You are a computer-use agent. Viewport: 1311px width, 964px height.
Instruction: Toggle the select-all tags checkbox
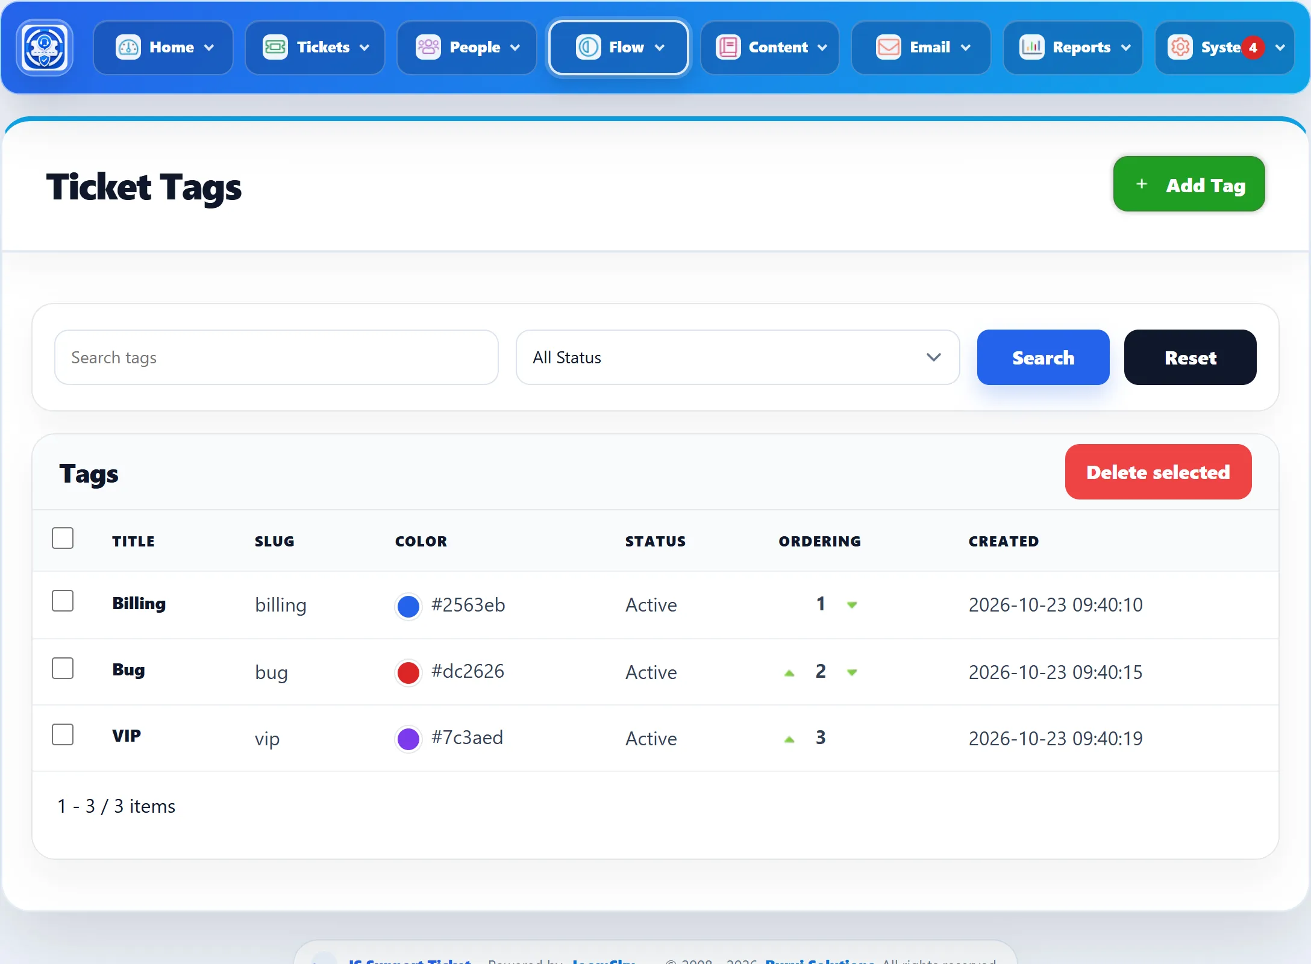point(63,538)
